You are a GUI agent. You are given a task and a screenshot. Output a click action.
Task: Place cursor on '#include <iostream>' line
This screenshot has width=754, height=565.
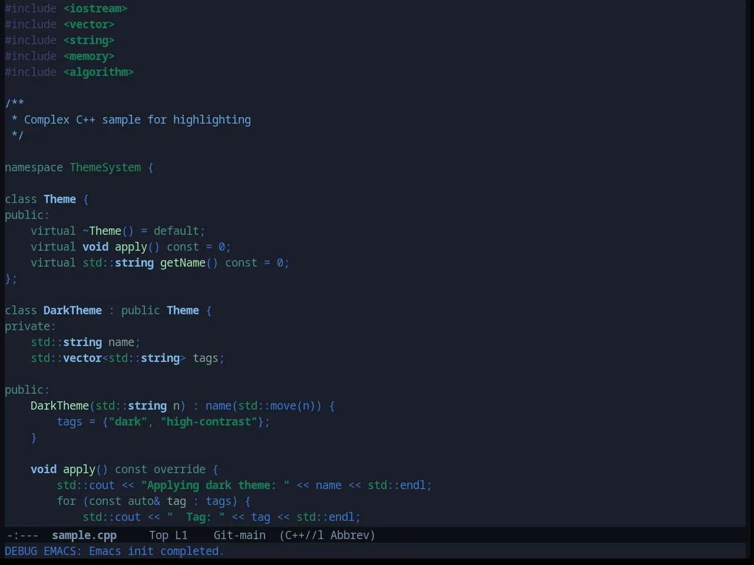[66, 8]
